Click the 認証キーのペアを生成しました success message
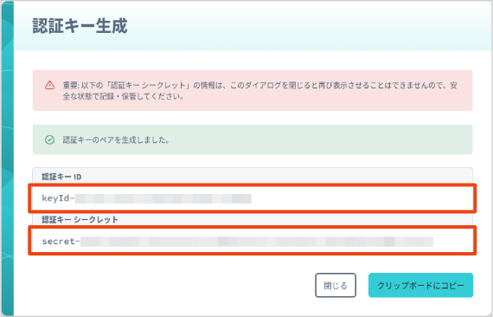493x317 pixels. coord(117,140)
